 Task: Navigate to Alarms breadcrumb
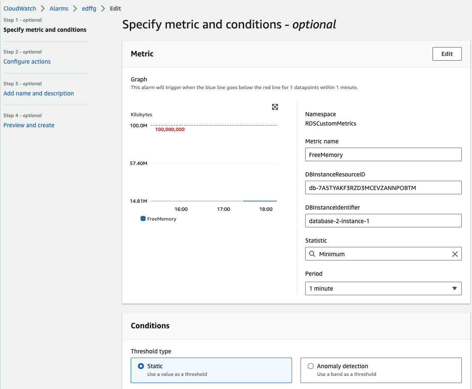click(x=59, y=8)
